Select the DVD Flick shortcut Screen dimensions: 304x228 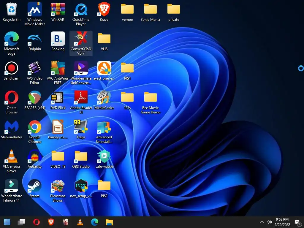[58, 100]
